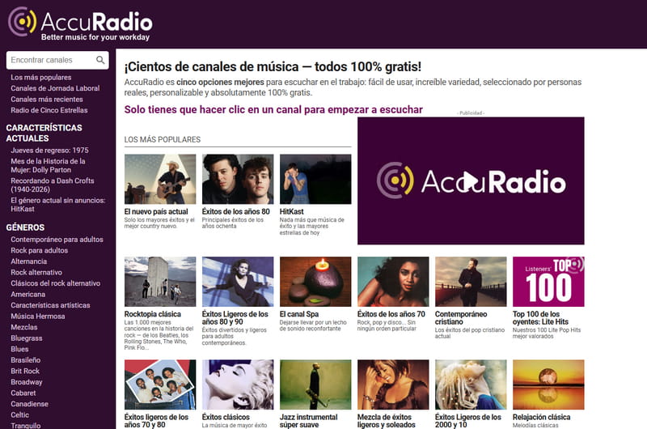The image size is (647, 429).
Task: Play Rocktopia clásica channel thumbnail
Action: (160, 282)
